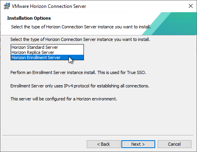Click the Installation Options heading
This screenshot has height=152, width=197.
click(x=29, y=18)
